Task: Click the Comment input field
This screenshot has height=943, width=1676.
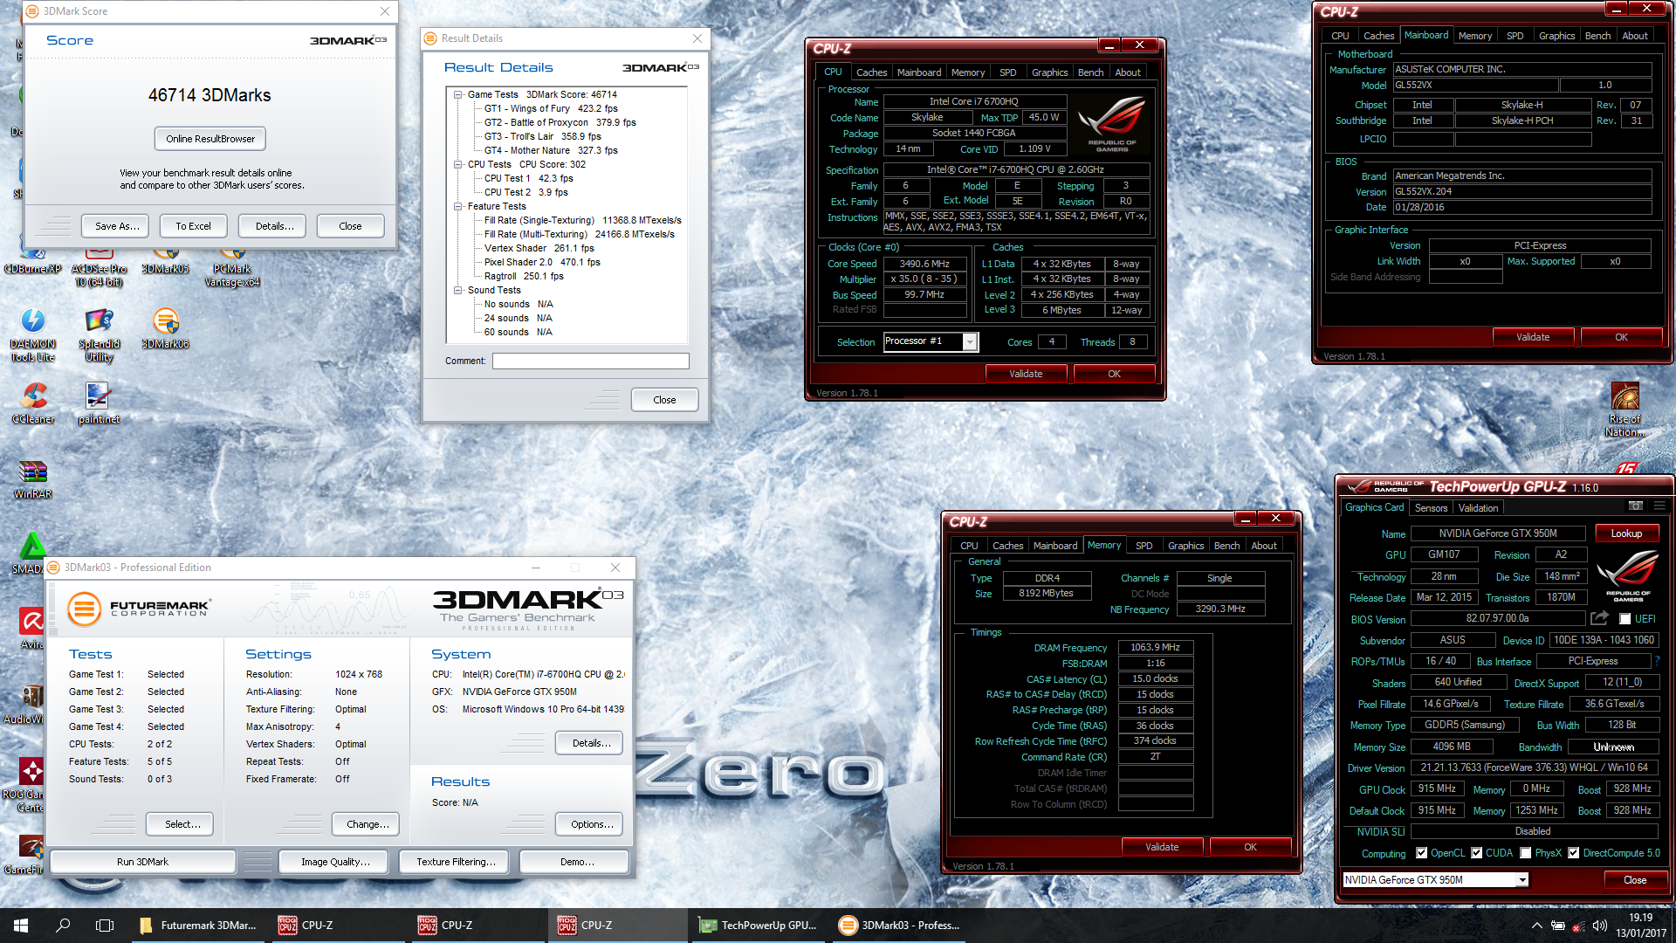Action: tap(591, 361)
